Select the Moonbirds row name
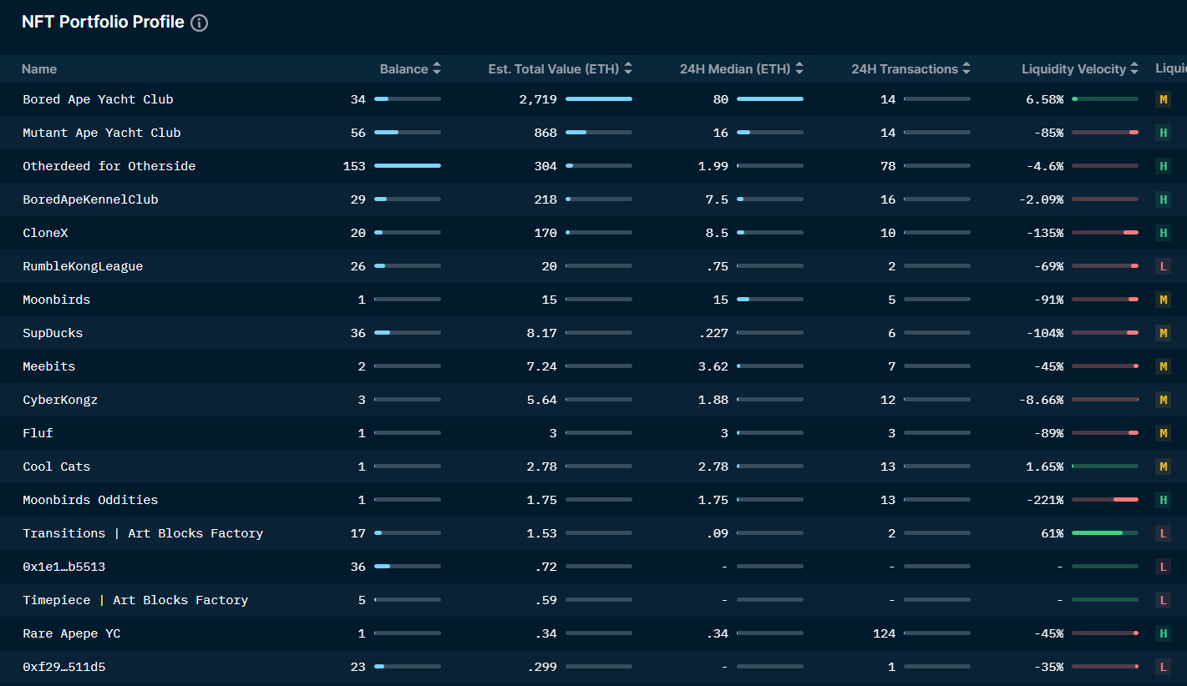 coord(57,300)
